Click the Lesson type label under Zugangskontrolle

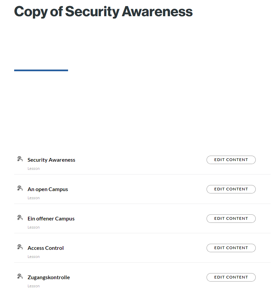[x=34, y=286]
